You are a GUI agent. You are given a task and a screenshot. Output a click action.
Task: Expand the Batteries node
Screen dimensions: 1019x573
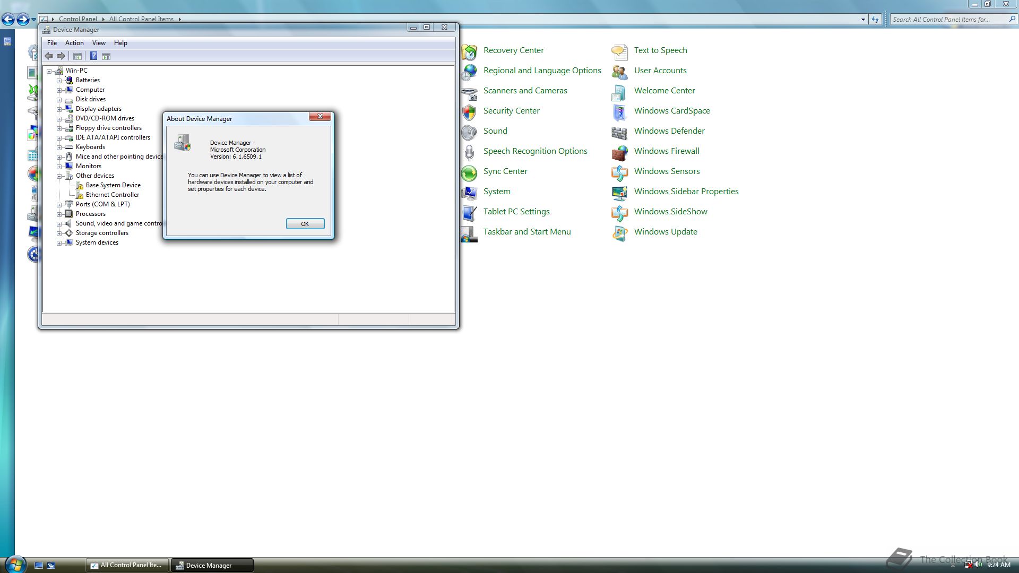[x=59, y=81]
